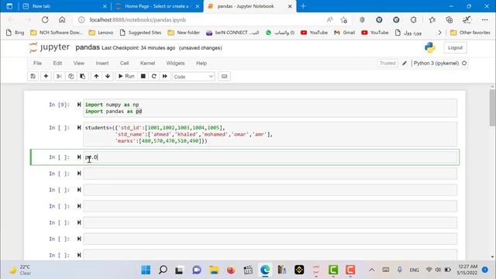Run cell icon beside import numpy cell
Screen dimensions: 496x279
point(79,105)
